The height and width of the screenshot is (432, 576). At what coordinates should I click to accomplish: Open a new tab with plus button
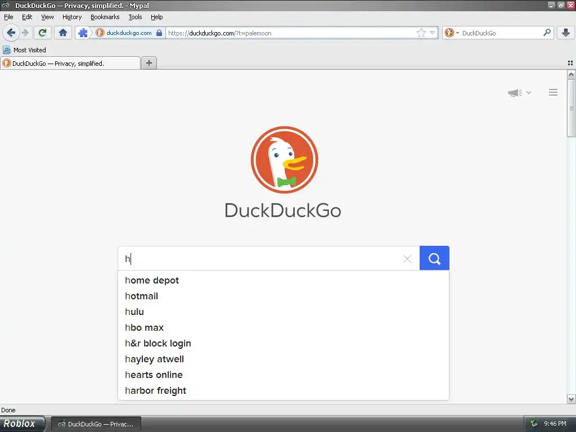(x=148, y=63)
